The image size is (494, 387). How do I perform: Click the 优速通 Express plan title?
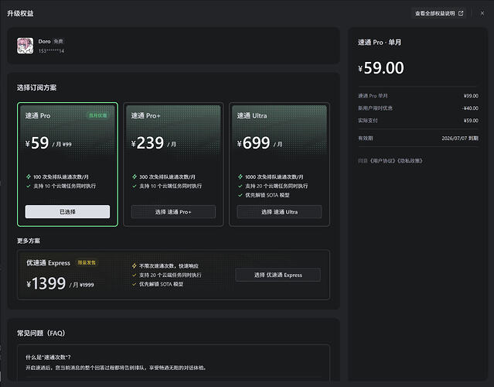[49, 262]
